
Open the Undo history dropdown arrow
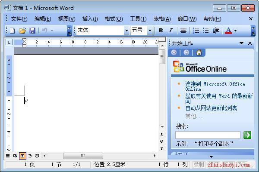52,31
